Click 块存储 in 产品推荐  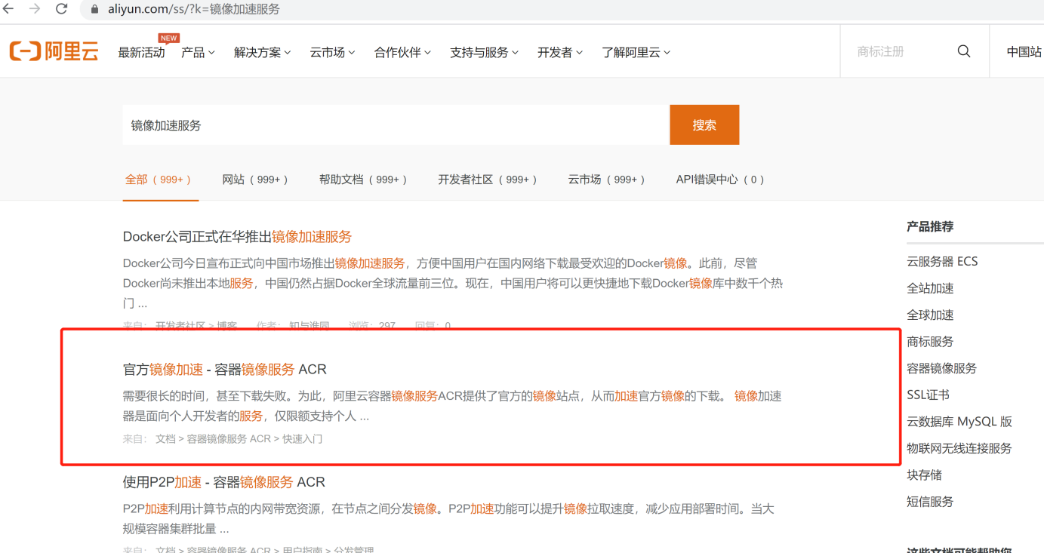tap(924, 475)
